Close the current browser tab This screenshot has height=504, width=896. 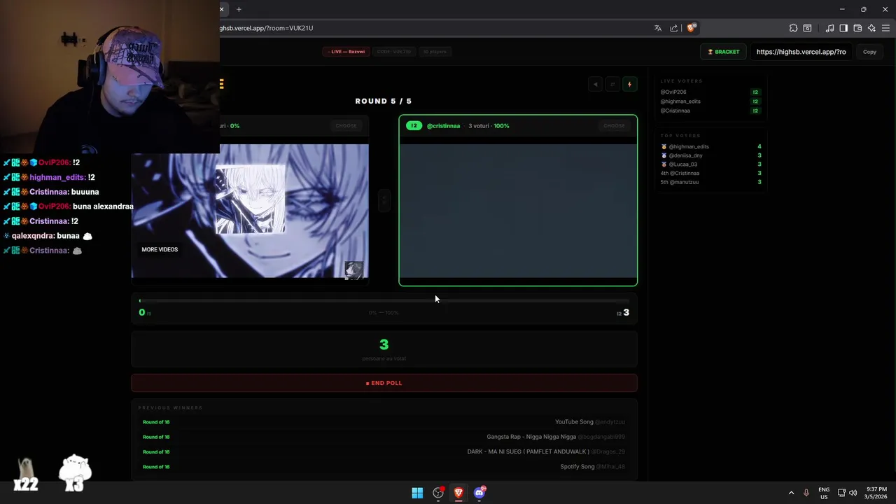[x=221, y=9]
